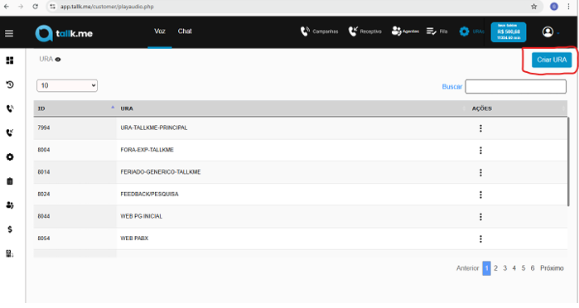Sort table by URA column
The height and width of the screenshot is (308, 579).
click(x=292, y=108)
